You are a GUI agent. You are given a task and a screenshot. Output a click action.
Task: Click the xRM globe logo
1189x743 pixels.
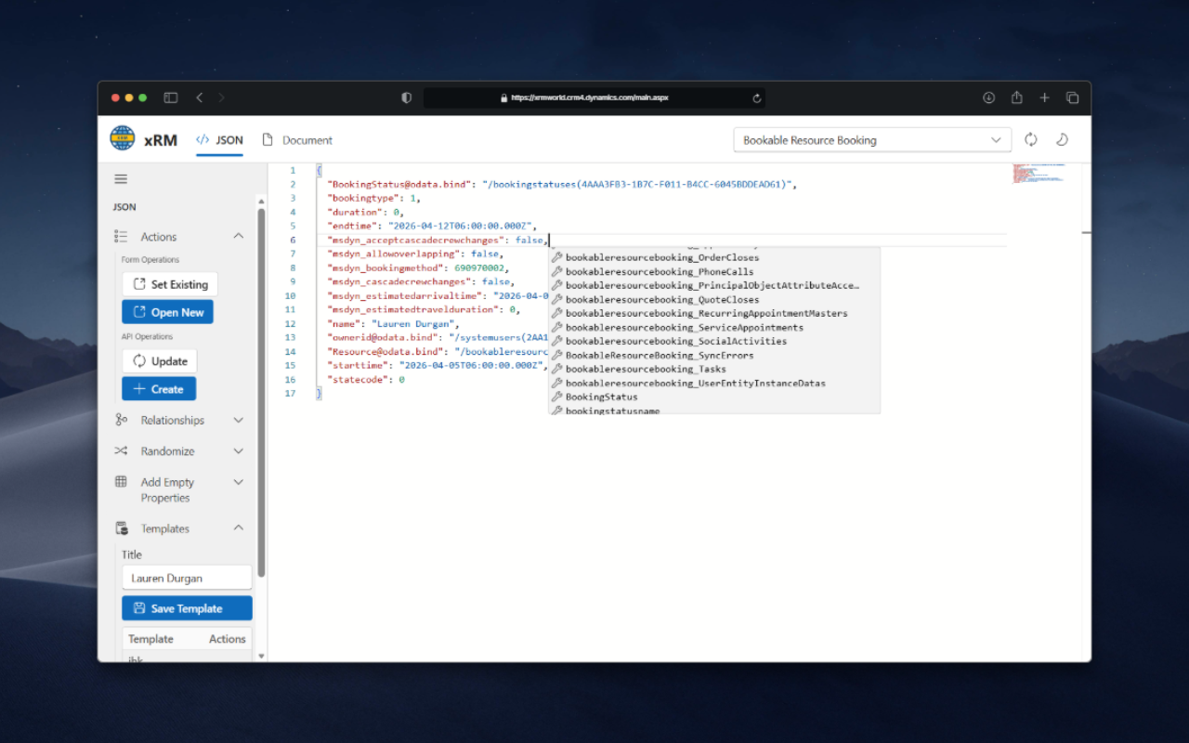(x=123, y=139)
